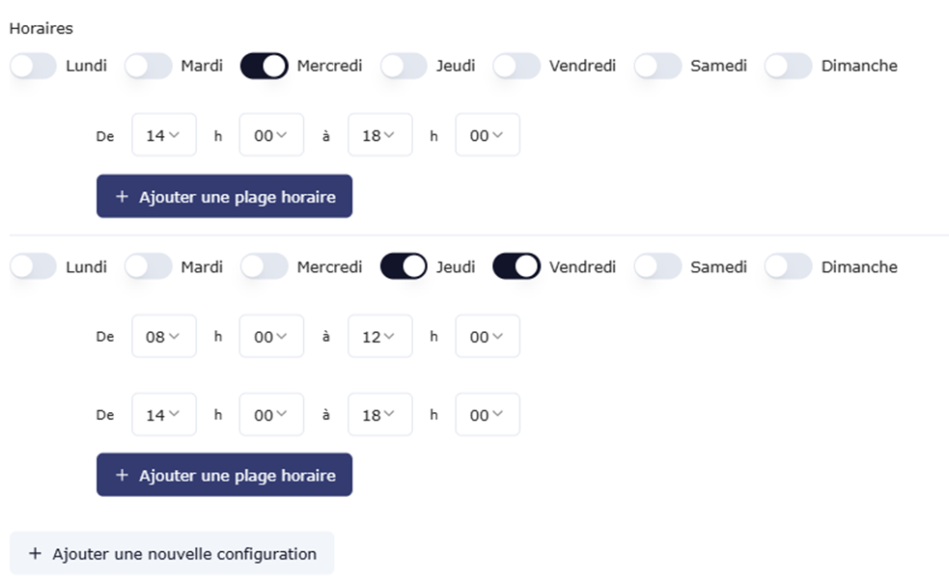The height and width of the screenshot is (580, 949).
Task: Click plus icon of Ajouter une nouvelle configuration
Action: [35, 553]
